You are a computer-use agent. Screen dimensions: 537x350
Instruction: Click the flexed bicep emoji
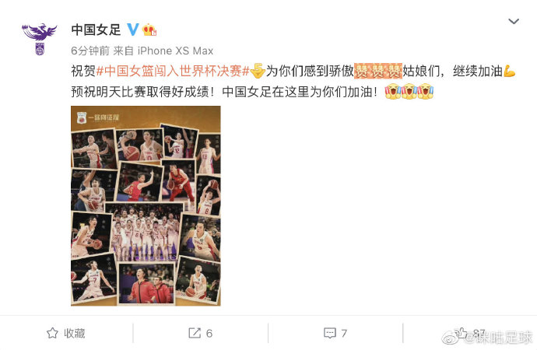point(509,71)
